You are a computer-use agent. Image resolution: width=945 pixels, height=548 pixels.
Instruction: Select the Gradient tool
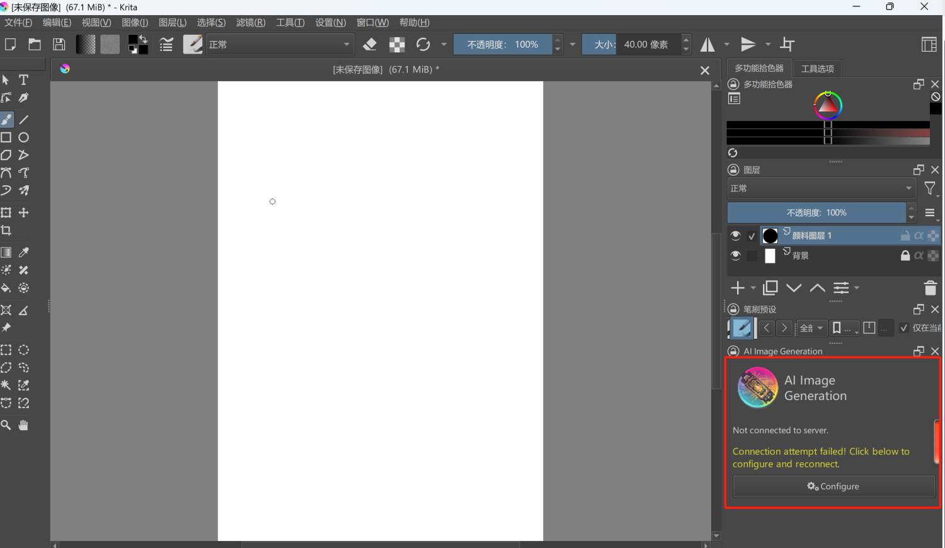(x=6, y=253)
